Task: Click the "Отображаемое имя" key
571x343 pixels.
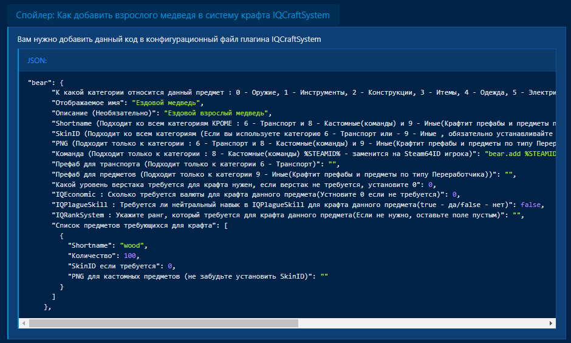Action: pyautogui.click(x=89, y=103)
